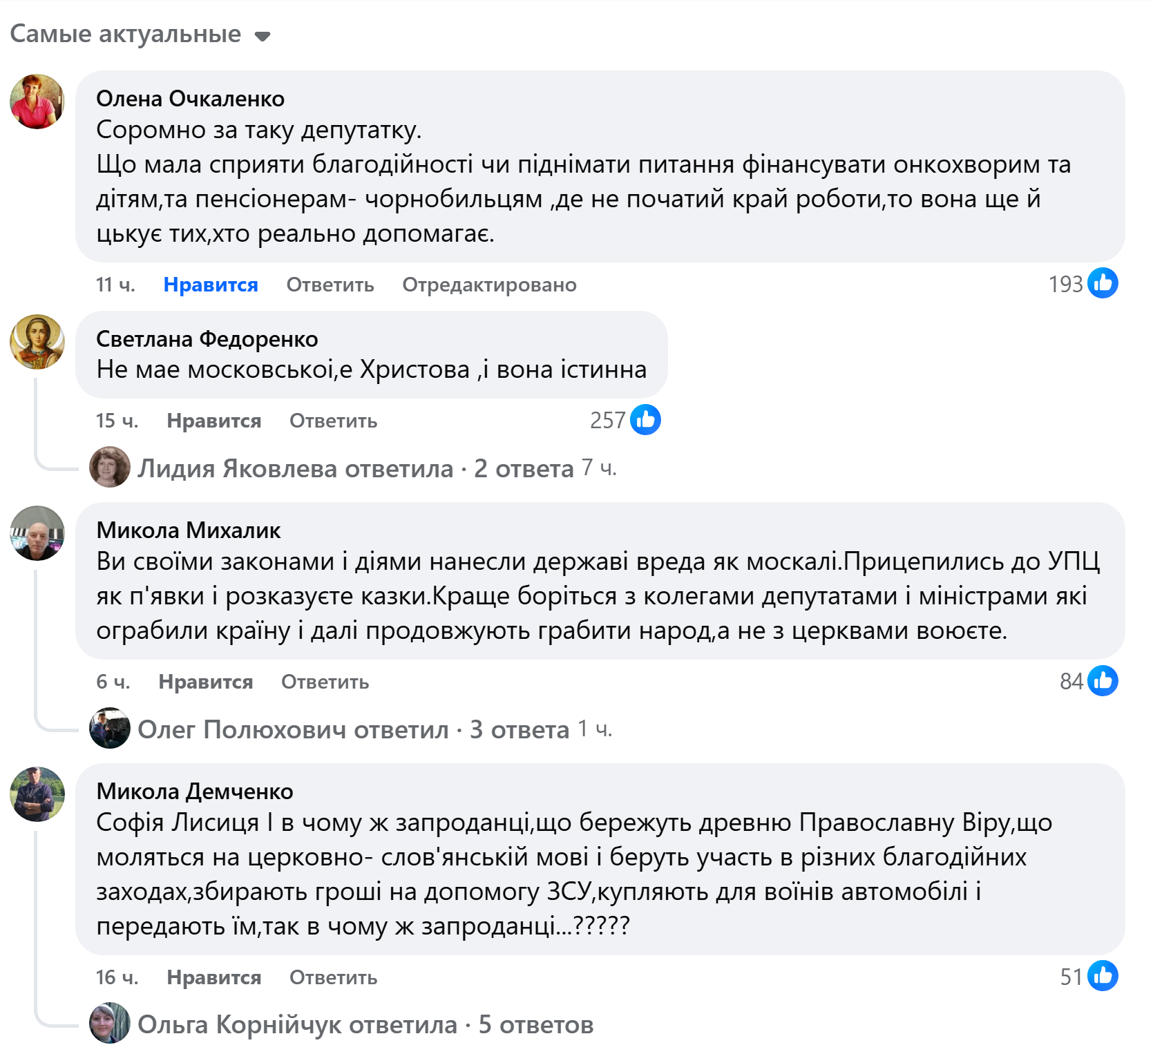Open Микола Демченко's profile avatar
The height and width of the screenshot is (1054, 1153).
37,794
